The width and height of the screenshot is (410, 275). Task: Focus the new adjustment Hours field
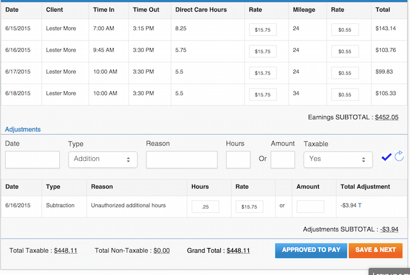click(238, 159)
